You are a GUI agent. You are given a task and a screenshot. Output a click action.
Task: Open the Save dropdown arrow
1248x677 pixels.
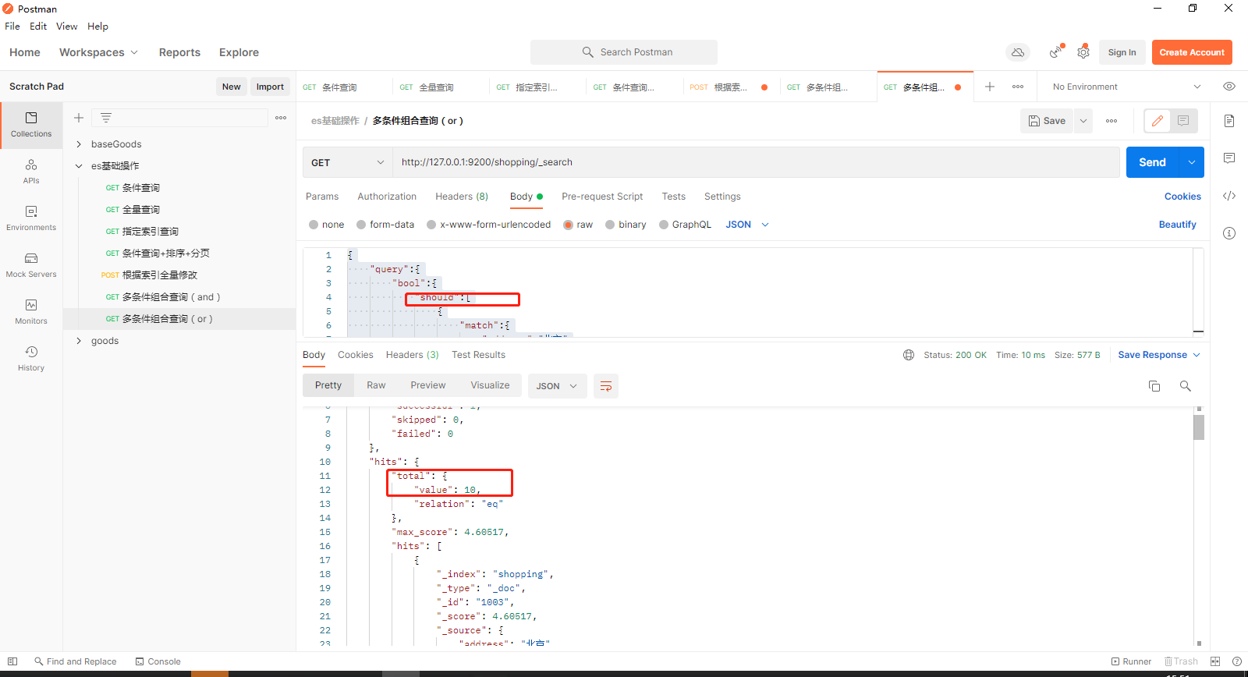pos(1083,121)
